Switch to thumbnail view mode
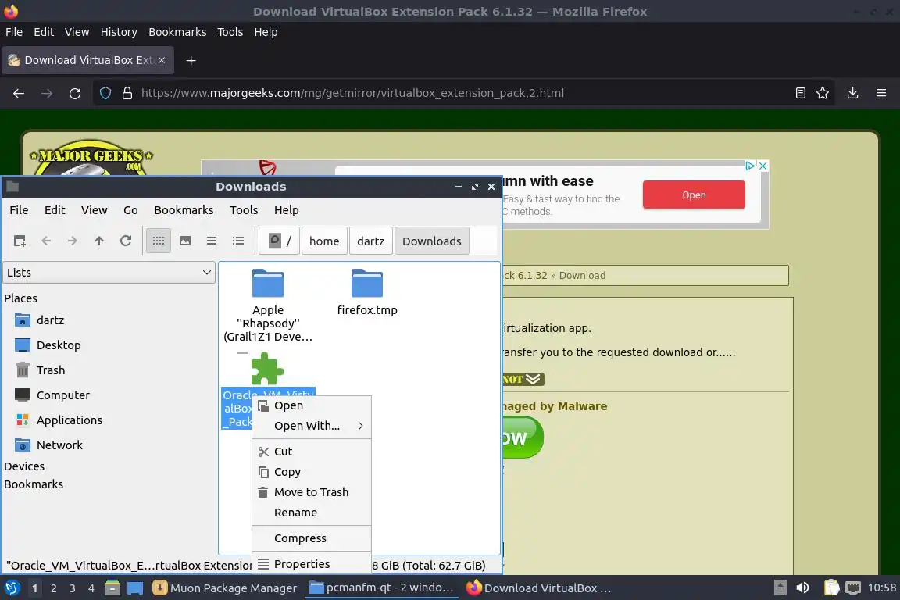 pyautogui.click(x=185, y=241)
